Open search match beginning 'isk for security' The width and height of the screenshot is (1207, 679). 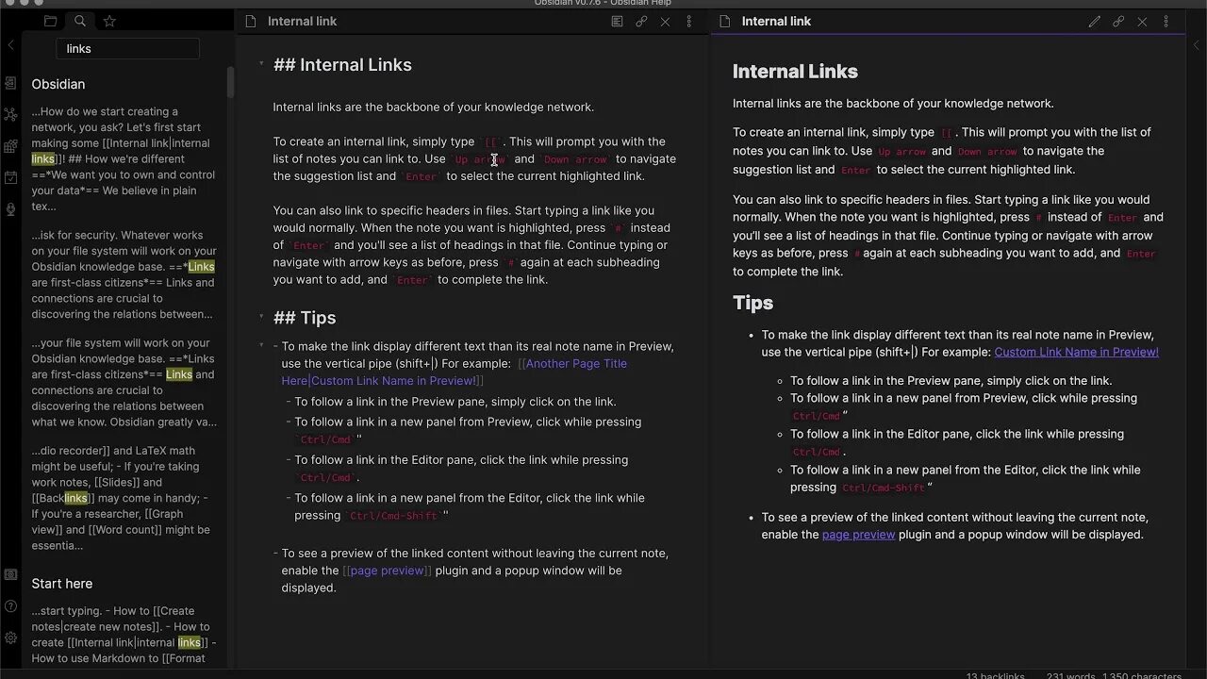coord(124,274)
